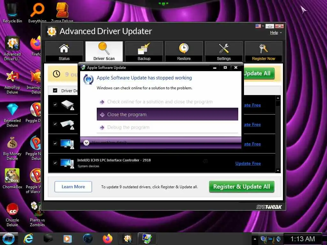
Task: Click Register & Update All button
Action: [241, 187]
